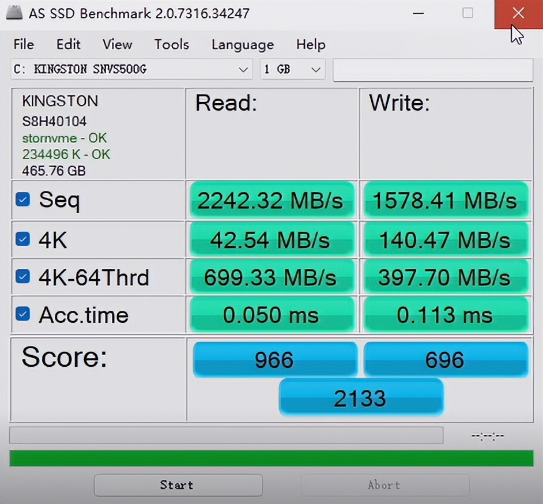Click the read score 966

point(275,359)
